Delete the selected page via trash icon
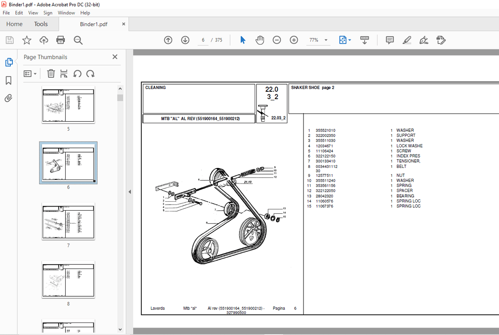 [51, 73]
